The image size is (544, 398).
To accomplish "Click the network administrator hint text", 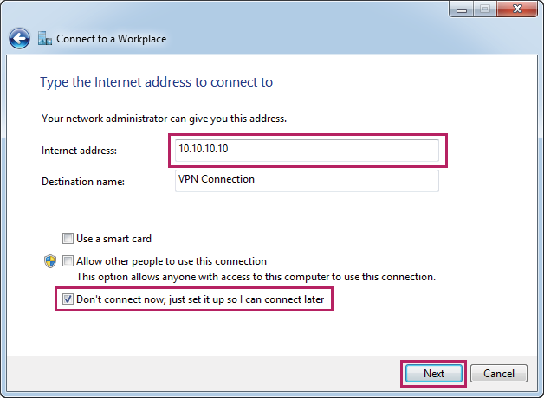I will pos(164,118).
